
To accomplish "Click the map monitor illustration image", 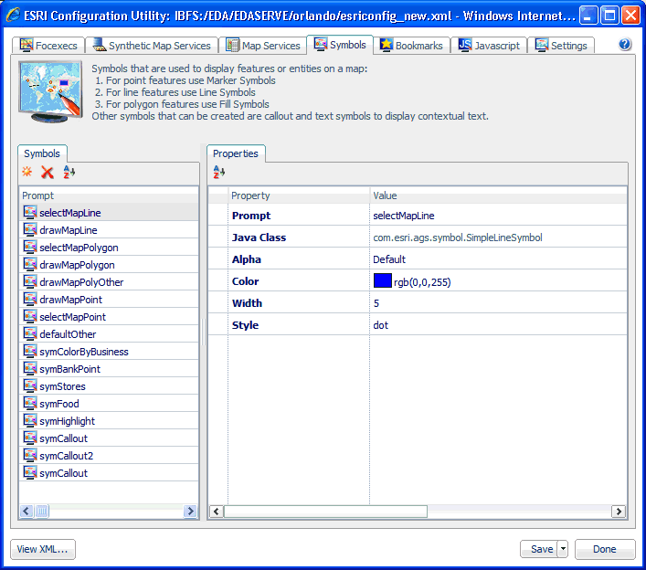I will (50, 91).
